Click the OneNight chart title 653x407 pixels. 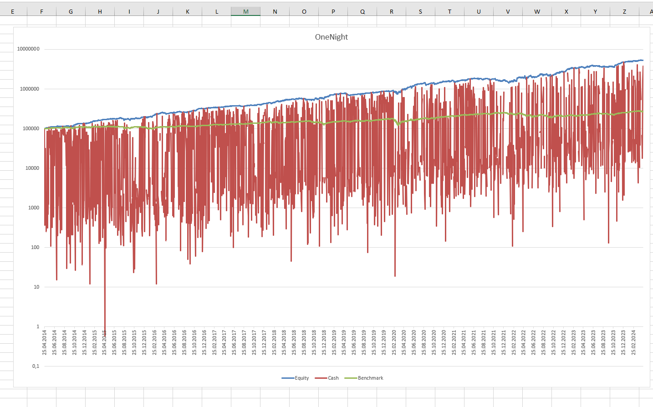331,37
